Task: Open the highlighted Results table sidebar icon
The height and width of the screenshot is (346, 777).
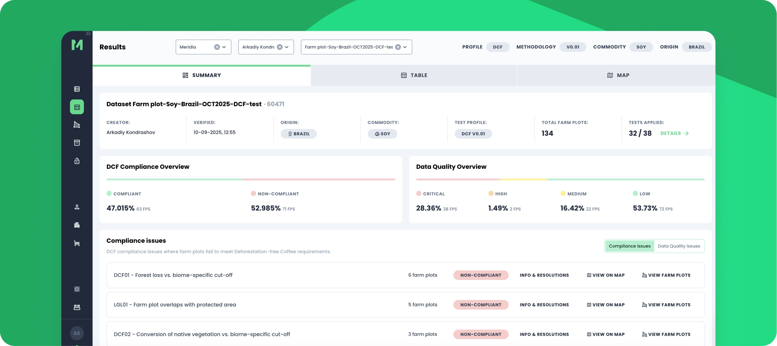Action: [x=77, y=107]
